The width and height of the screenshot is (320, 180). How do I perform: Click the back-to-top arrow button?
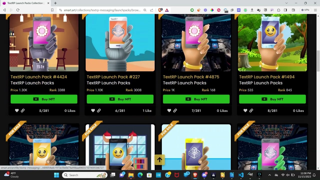pyautogui.click(x=159, y=160)
